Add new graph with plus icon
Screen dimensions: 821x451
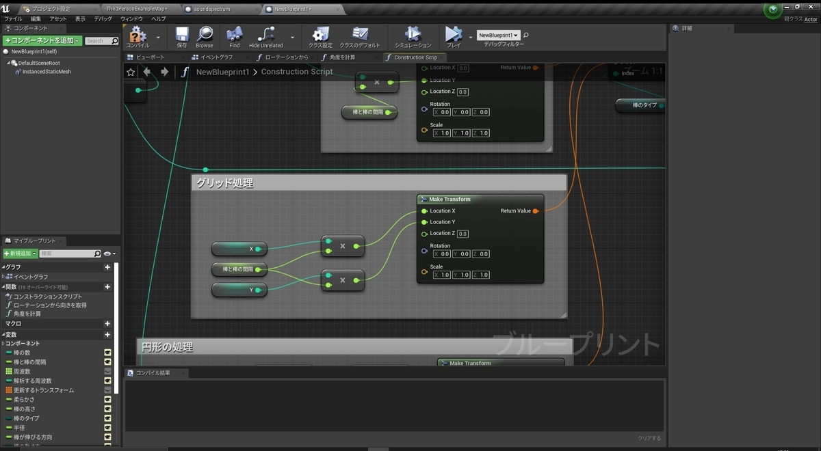pyautogui.click(x=107, y=267)
